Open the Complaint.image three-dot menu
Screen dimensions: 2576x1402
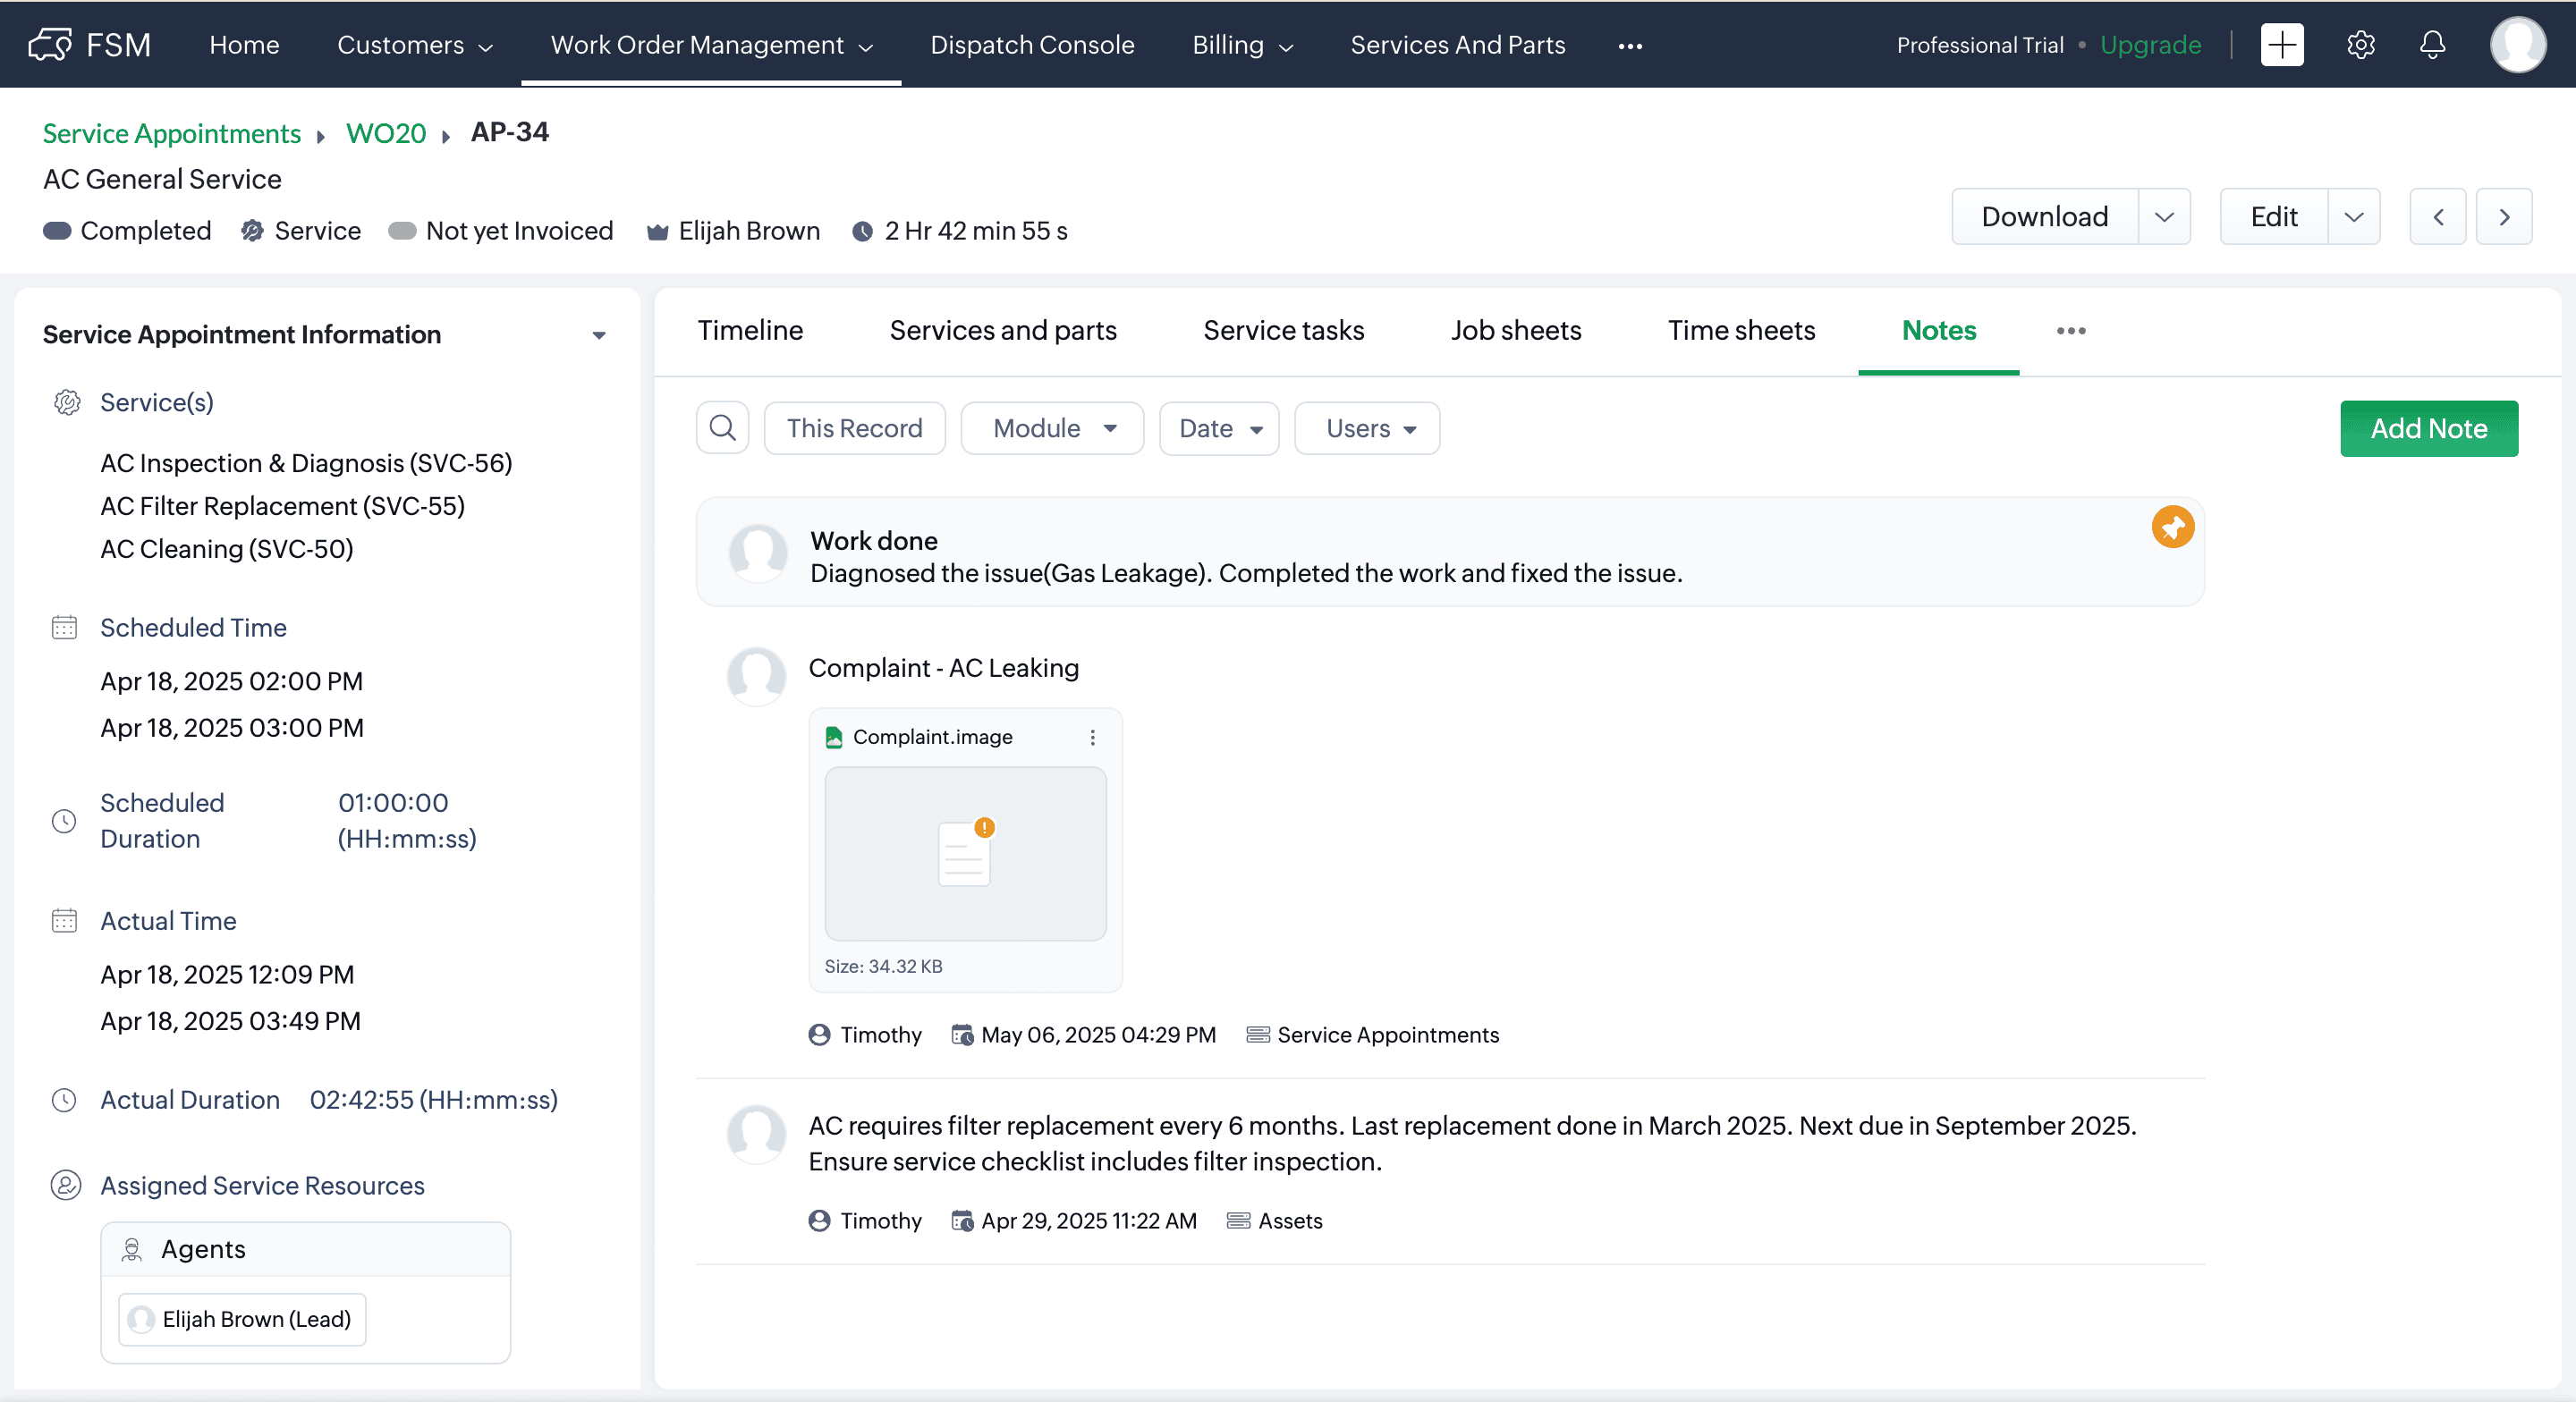(x=1092, y=737)
